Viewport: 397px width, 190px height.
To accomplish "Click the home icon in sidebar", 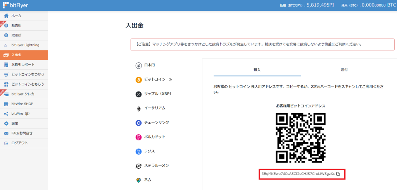I will coord(6,16).
